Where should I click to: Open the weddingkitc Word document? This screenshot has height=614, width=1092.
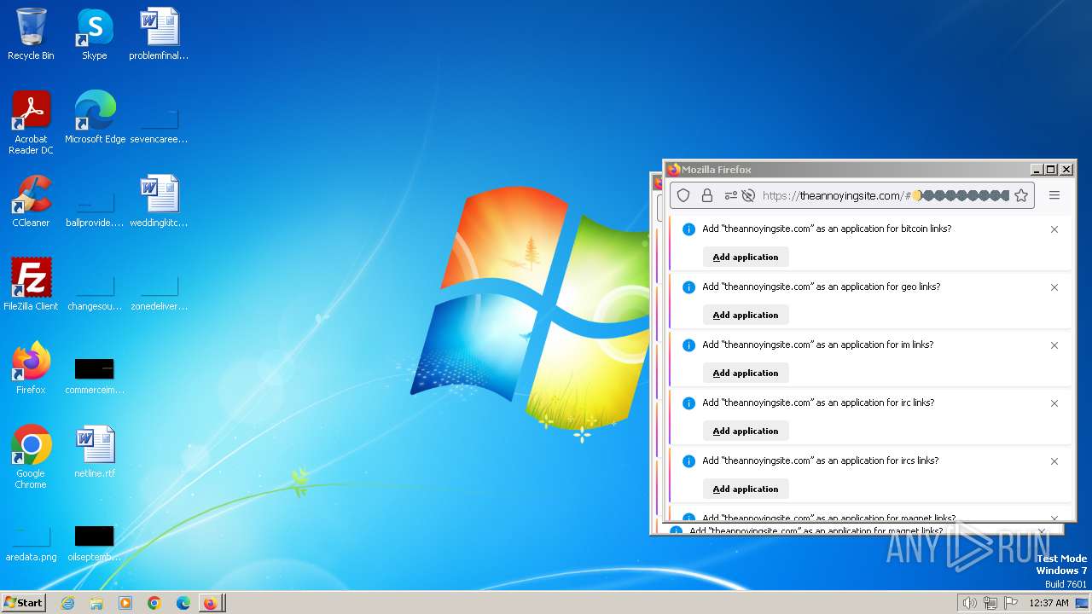tap(159, 201)
